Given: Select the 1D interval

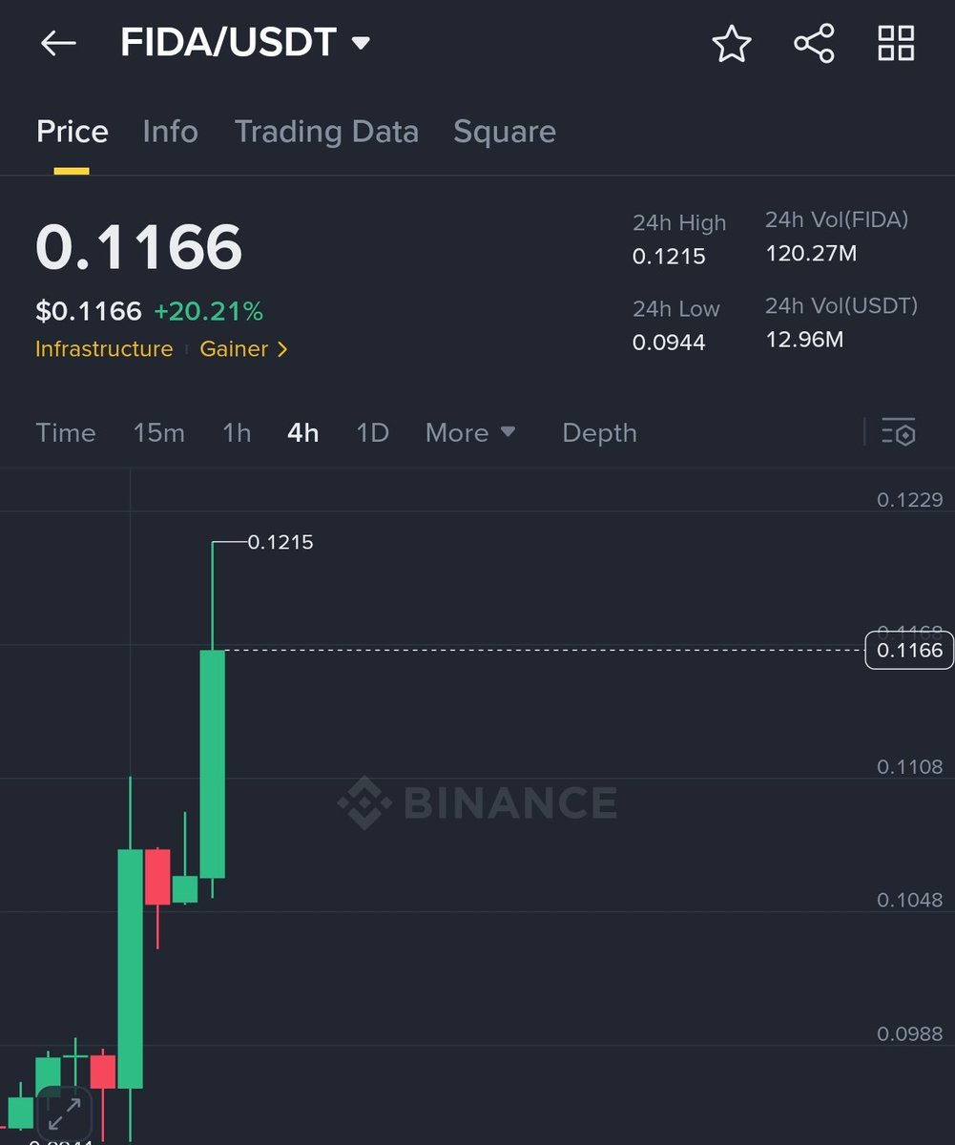Looking at the screenshot, I should tap(372, 432).
